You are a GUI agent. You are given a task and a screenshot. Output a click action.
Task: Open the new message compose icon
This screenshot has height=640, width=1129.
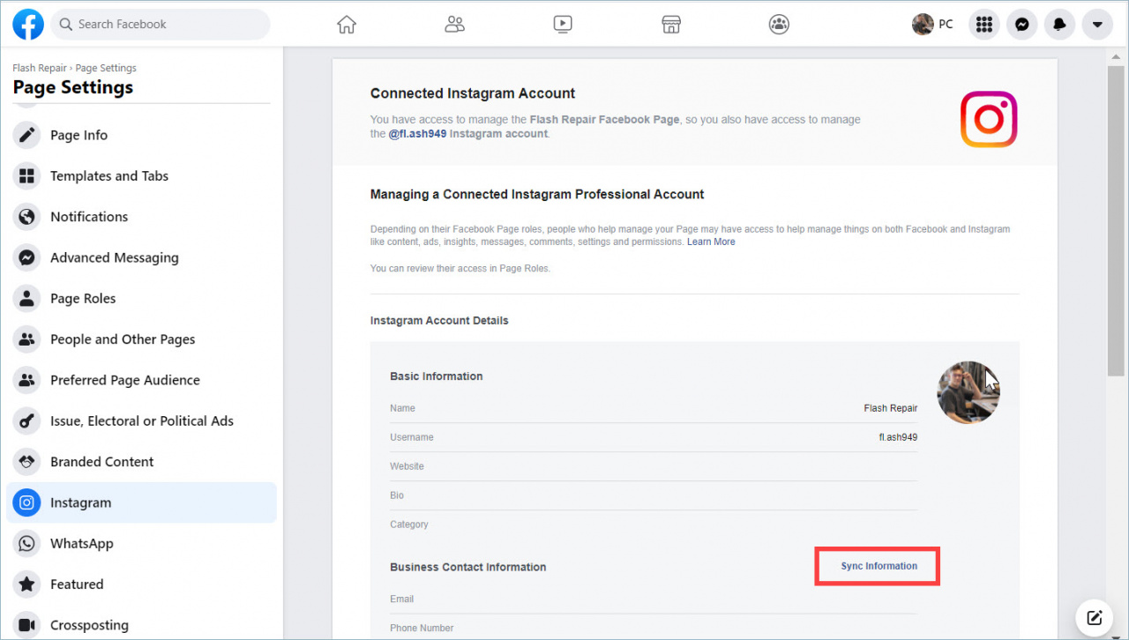[1095, 617]
